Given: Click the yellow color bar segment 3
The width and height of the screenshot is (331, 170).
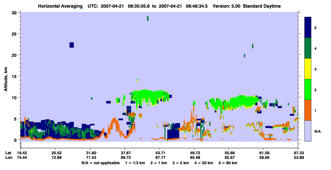Looking at the screenshot, I should 308,69.
